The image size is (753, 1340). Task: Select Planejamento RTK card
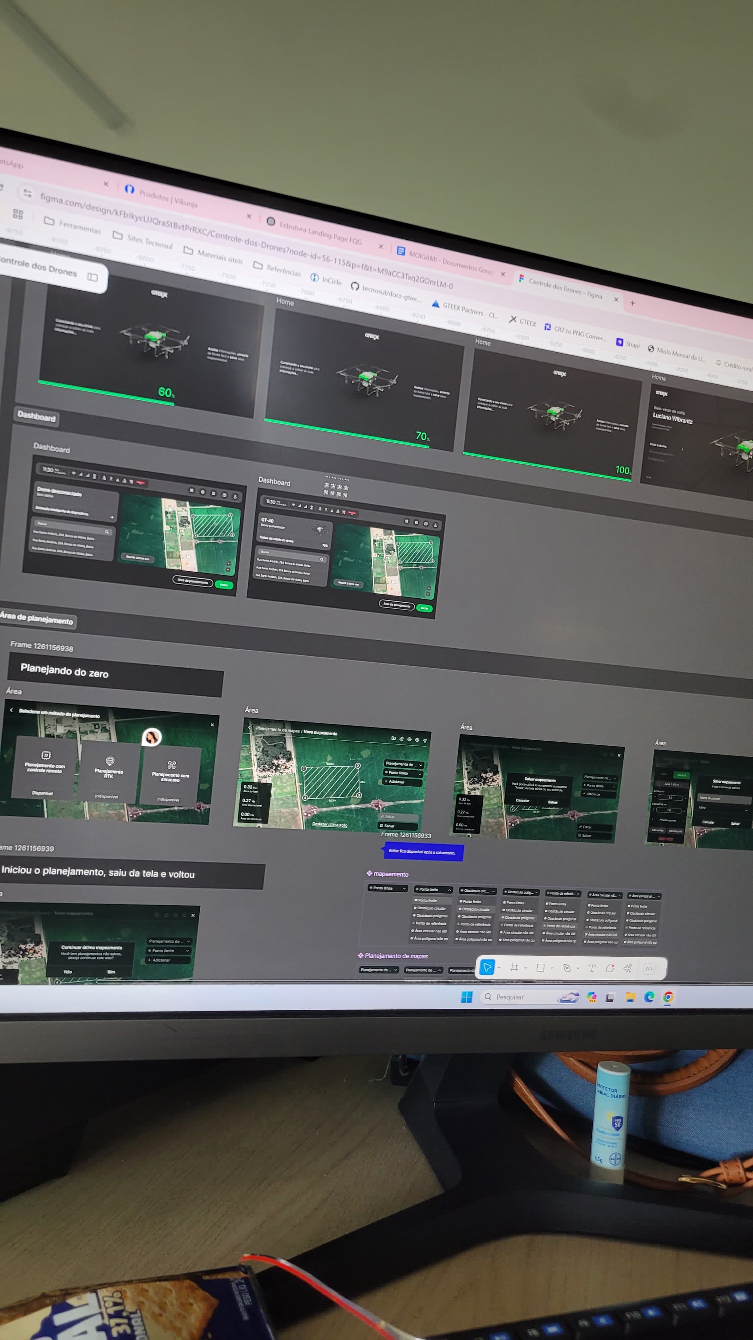(x=109, y=772)
